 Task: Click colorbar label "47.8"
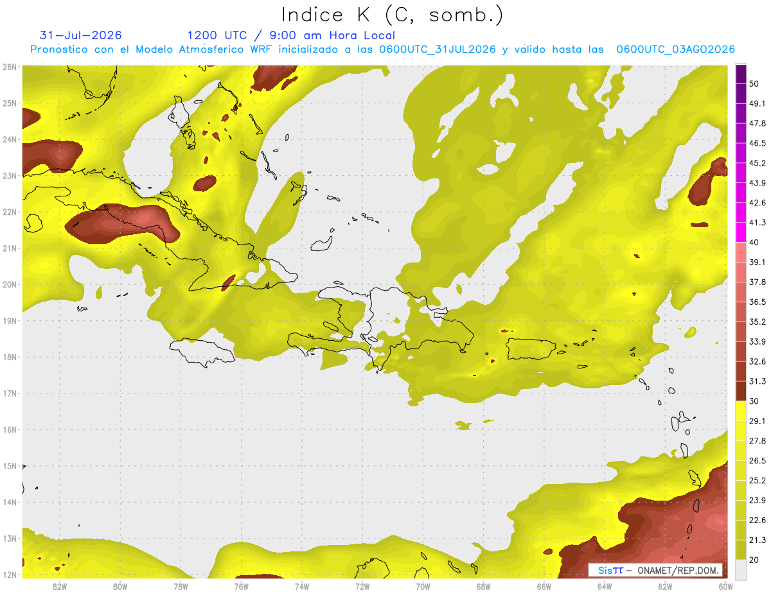[x=758, y=123]
